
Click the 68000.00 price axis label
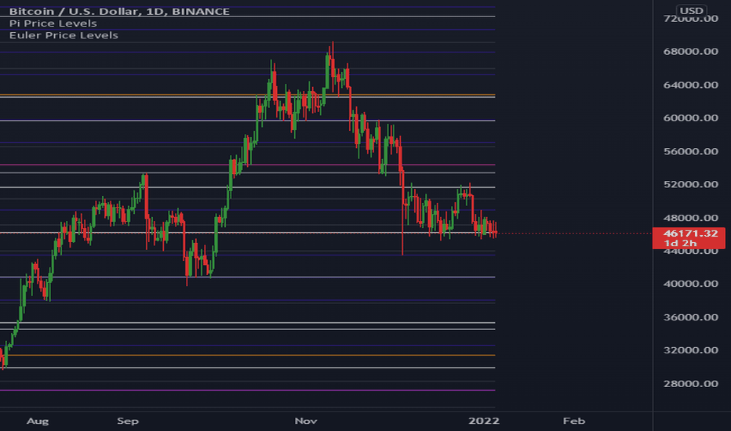[x=690, y=51]
